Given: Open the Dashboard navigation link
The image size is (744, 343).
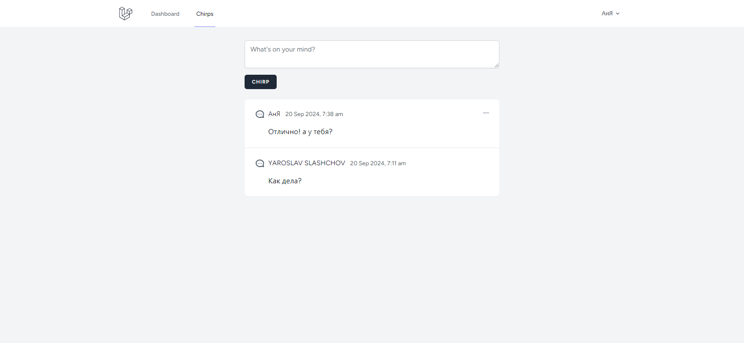Looking at the screenshot, I should tap(165, 14).
